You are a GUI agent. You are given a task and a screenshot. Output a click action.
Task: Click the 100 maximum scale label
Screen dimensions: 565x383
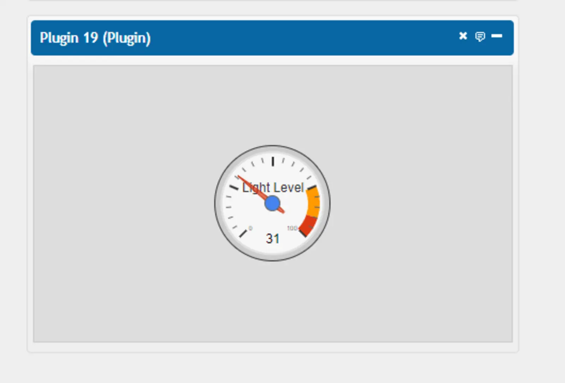tap(292, 228)
